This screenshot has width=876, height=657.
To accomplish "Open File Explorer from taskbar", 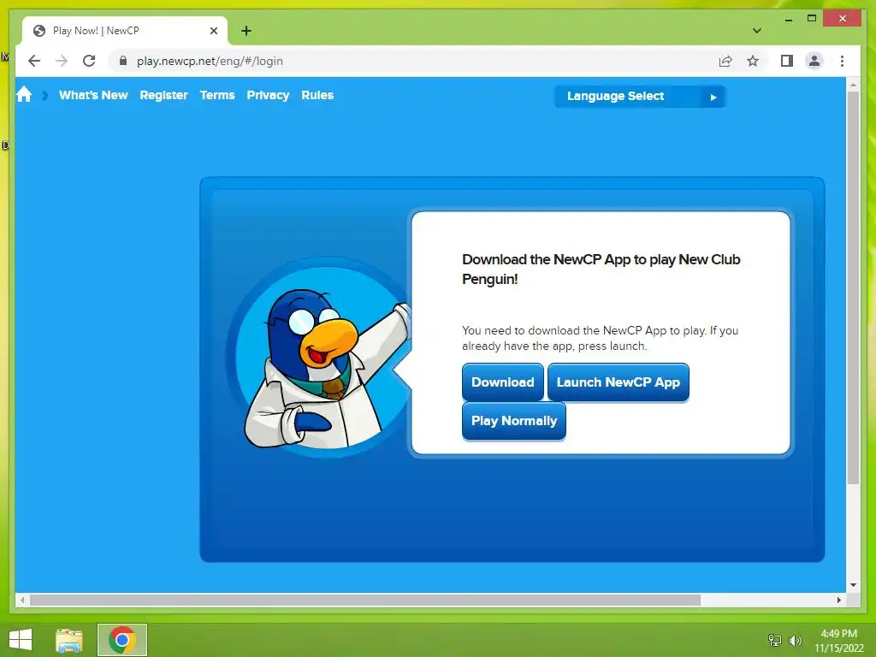I will click(69, 640).
